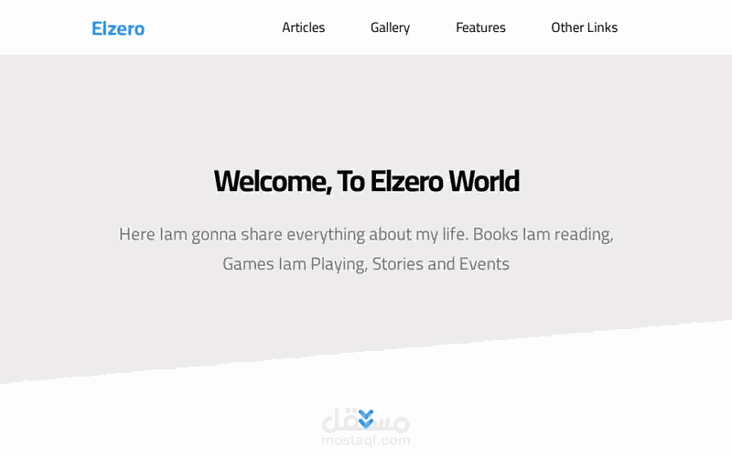732x457 pixels.
Task: Click the line starting 'Here Iam gonna share'
Action: pyautogui.click(x=366, y=234)
